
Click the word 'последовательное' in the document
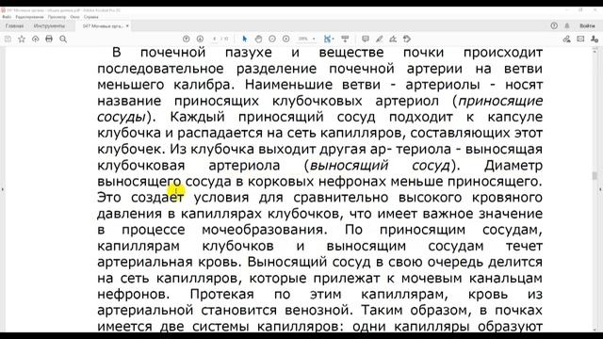click(x=160, y=69)
